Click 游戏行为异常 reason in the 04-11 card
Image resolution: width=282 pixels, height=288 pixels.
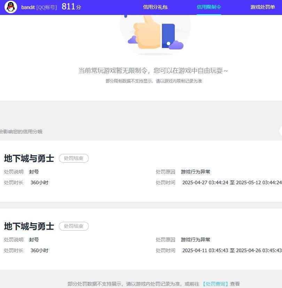195,240
